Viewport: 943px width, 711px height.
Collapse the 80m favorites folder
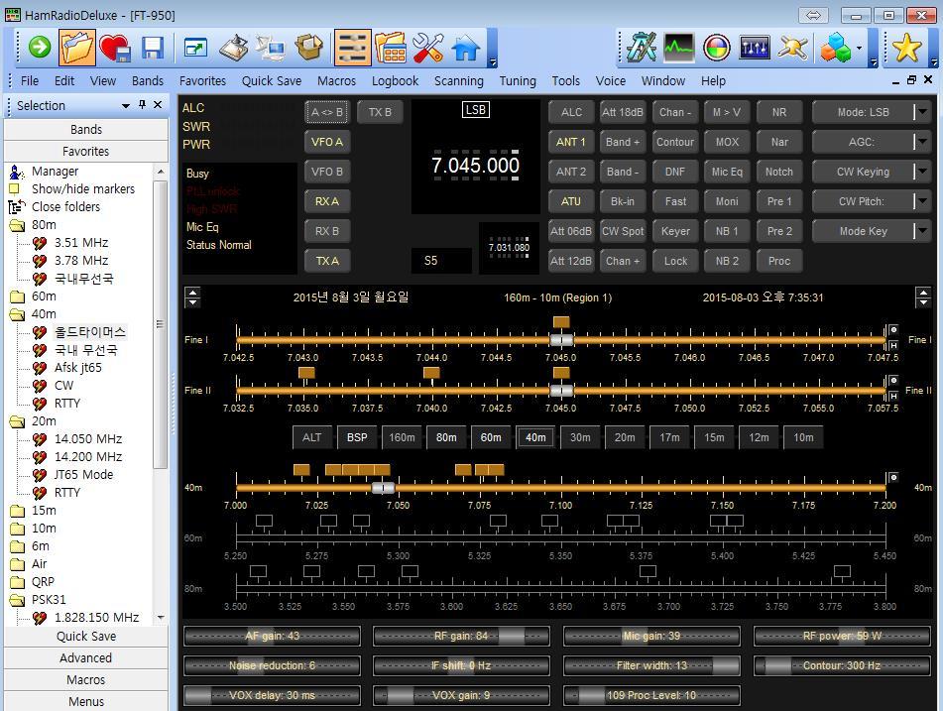tap(17, 225)
